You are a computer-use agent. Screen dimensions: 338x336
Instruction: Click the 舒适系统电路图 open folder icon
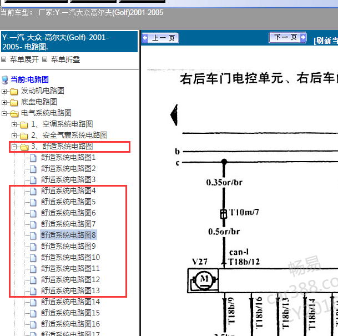pos(24,147)
